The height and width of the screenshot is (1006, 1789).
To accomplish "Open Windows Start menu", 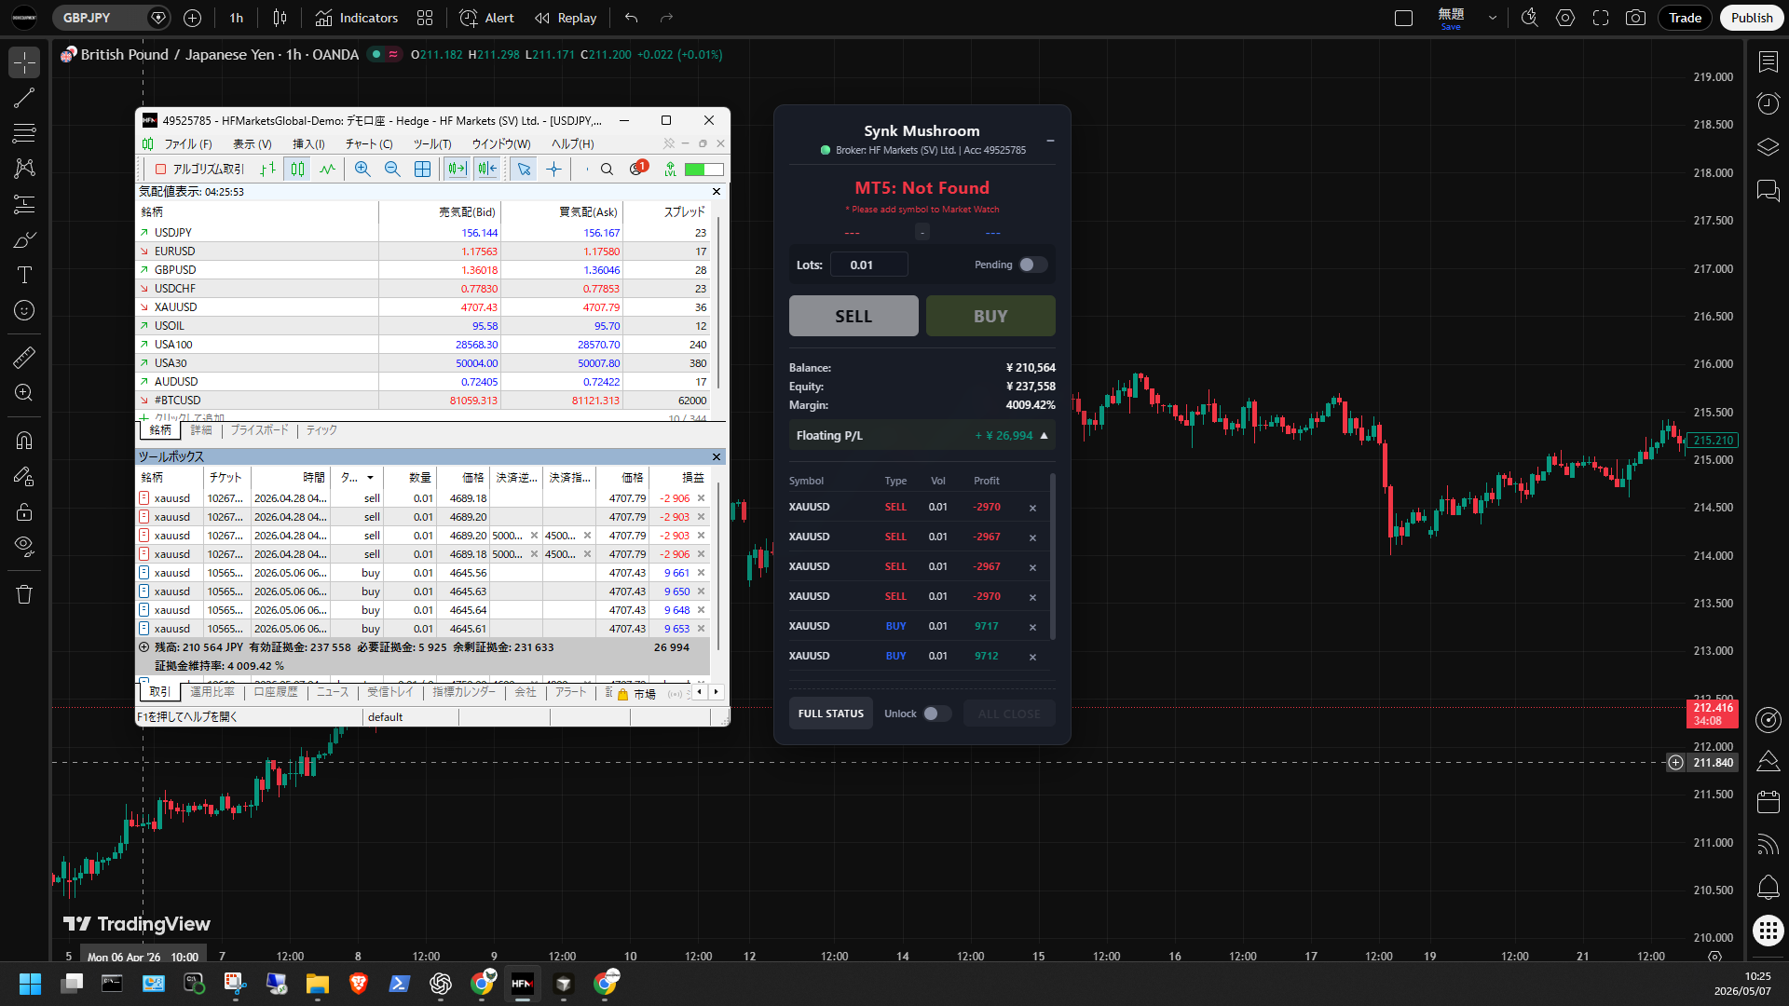I will point(30,984).
